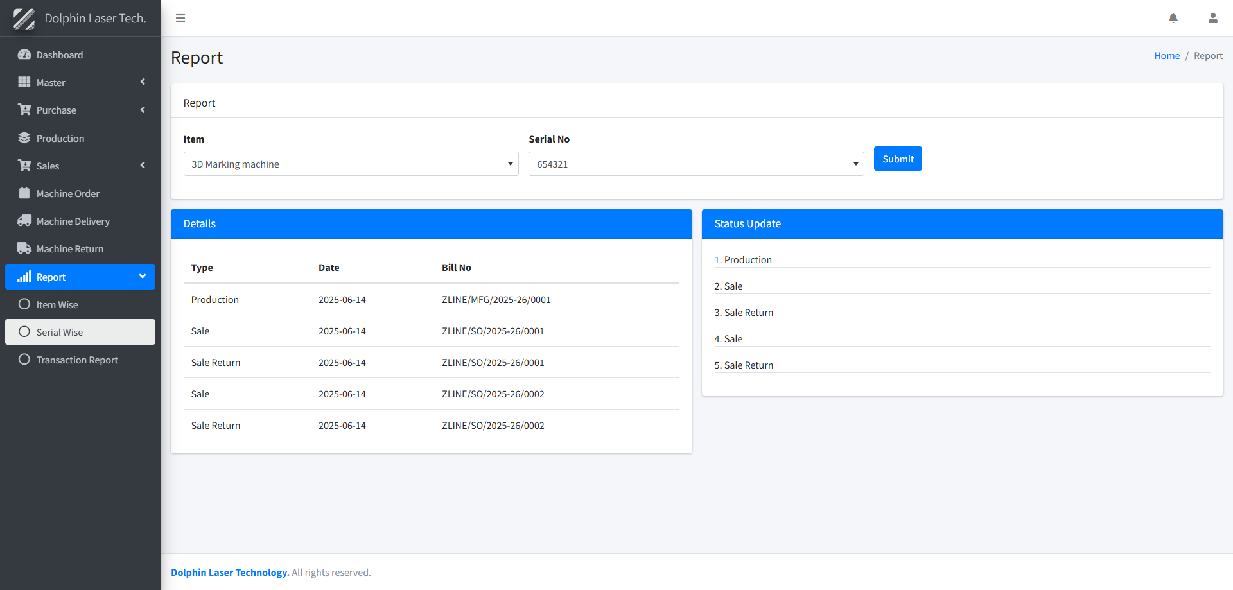Click the Dolphin Laser Tech logo
Viewport: 1233px width, 590px height.
click(24, 19)
